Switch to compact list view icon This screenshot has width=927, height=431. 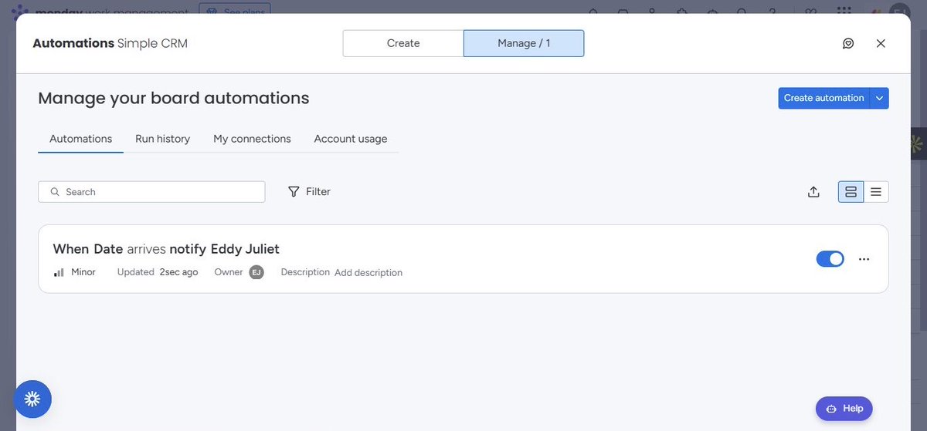(876, 192)
